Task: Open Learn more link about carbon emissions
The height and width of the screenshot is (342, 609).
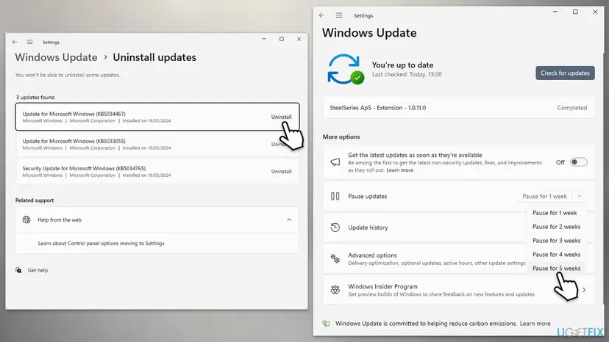Action: (x=535, y=324)
